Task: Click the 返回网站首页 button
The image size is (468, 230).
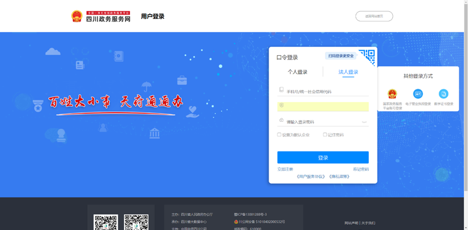Action: pos(374,16)
